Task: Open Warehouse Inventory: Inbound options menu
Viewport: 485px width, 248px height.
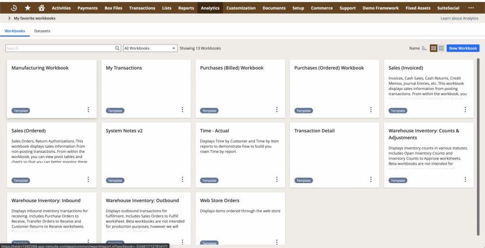Action: point(88,242)
